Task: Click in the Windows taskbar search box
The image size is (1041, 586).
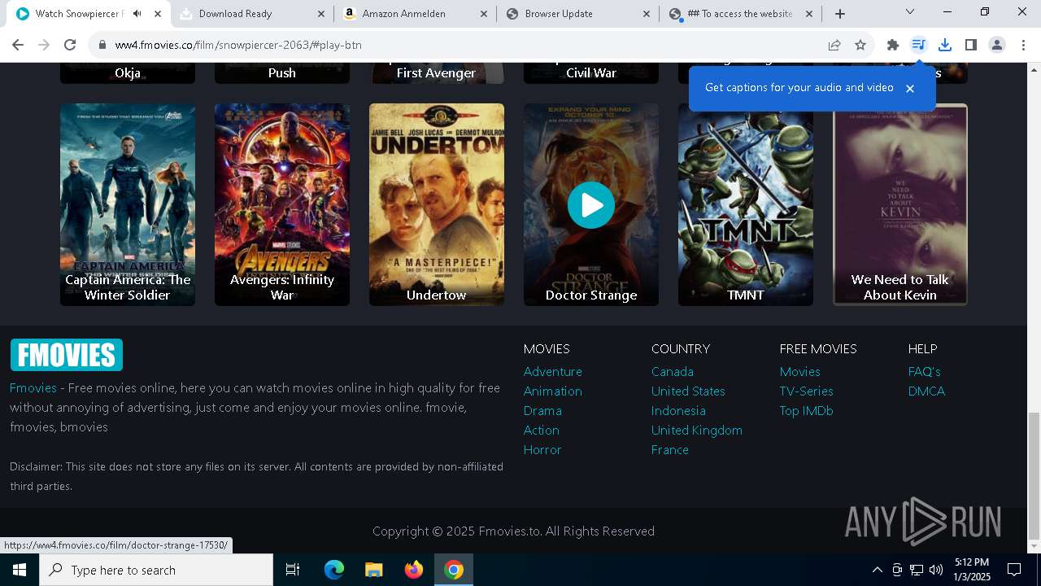Action: pyautogui.click(x=156, y=570)
